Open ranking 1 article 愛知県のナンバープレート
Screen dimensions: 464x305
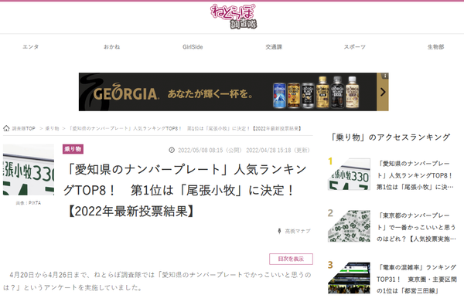point(415,175)
